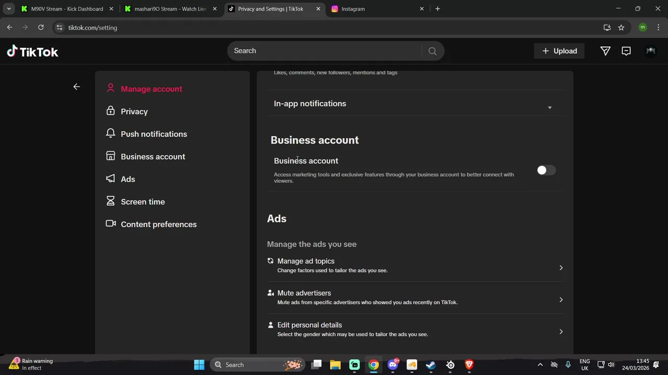Select Business account in the sidebar
The image size is (668, 375).
point(153,157)
